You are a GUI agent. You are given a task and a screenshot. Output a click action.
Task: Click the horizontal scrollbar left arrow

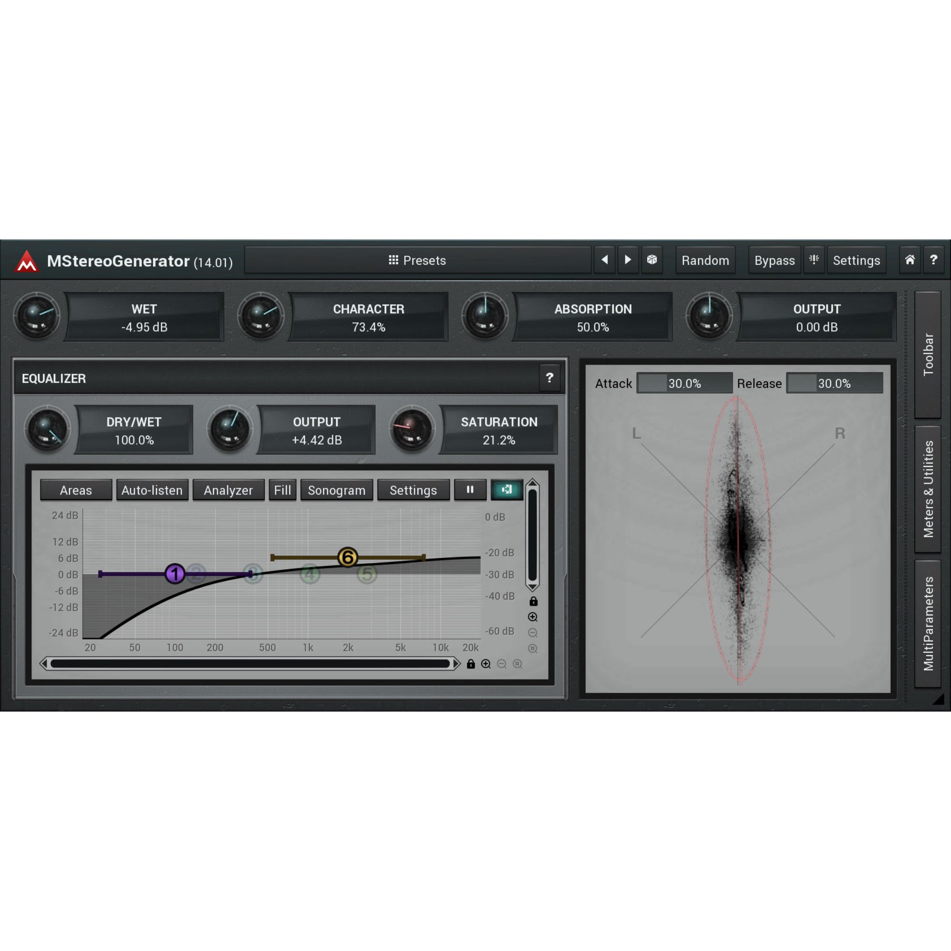coord(44,663)
